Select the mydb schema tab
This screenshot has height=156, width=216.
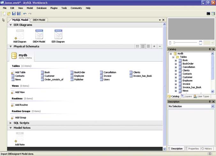pos(22,56)
